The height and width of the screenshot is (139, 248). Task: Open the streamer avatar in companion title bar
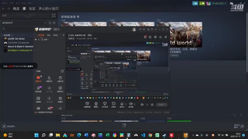(134, 29)
